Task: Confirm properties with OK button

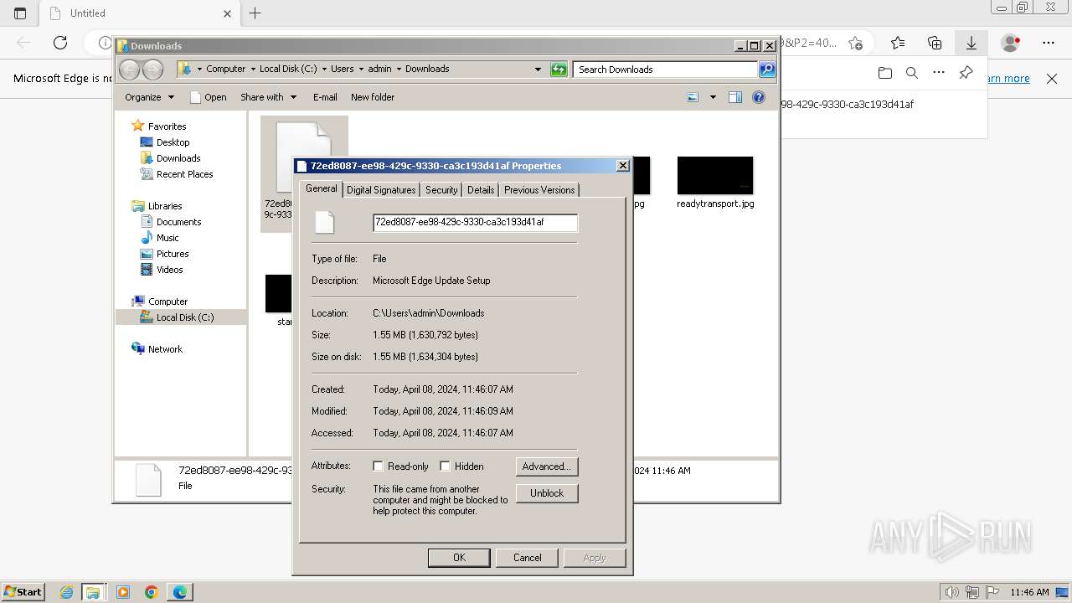Action: 459,558
